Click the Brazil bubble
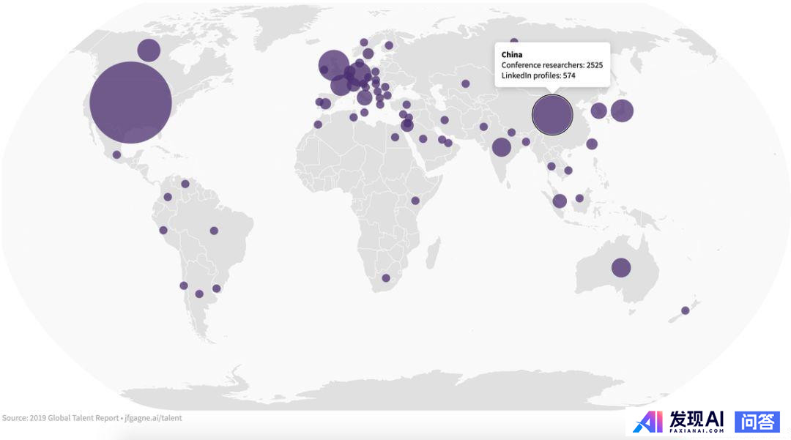This screenshot has width=791, height=440. tap(214, 231)
